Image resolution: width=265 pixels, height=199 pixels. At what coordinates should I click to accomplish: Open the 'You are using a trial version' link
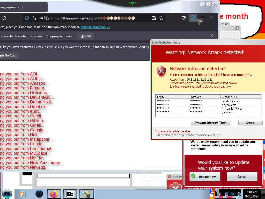tap(173, 131)
